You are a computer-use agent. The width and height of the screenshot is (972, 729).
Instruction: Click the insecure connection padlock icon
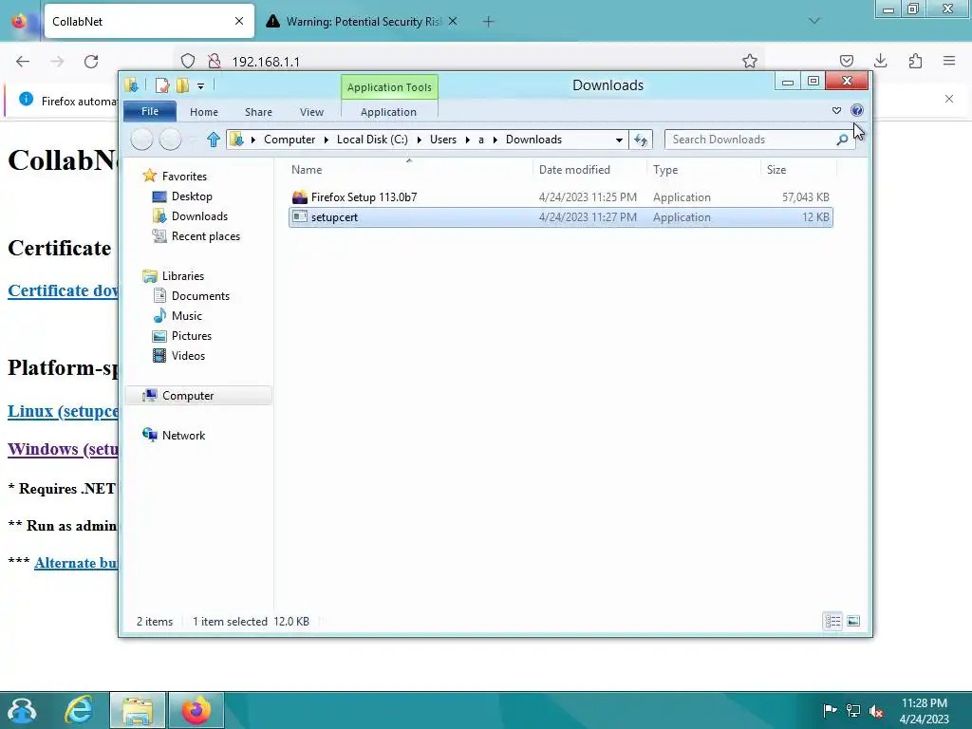coord(215,62)
